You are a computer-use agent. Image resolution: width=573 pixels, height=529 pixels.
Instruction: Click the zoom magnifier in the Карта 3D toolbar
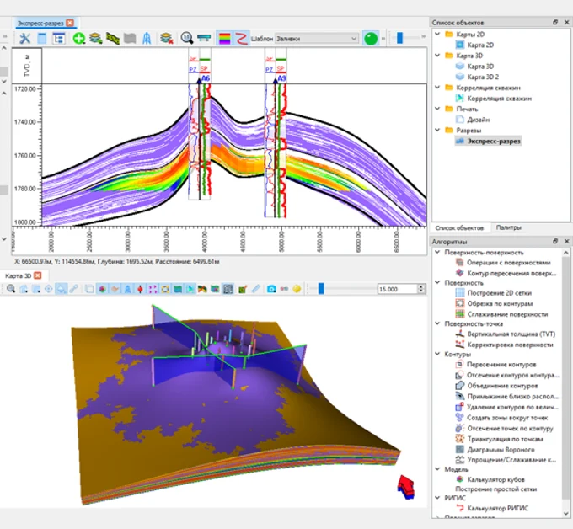[11, 289]
